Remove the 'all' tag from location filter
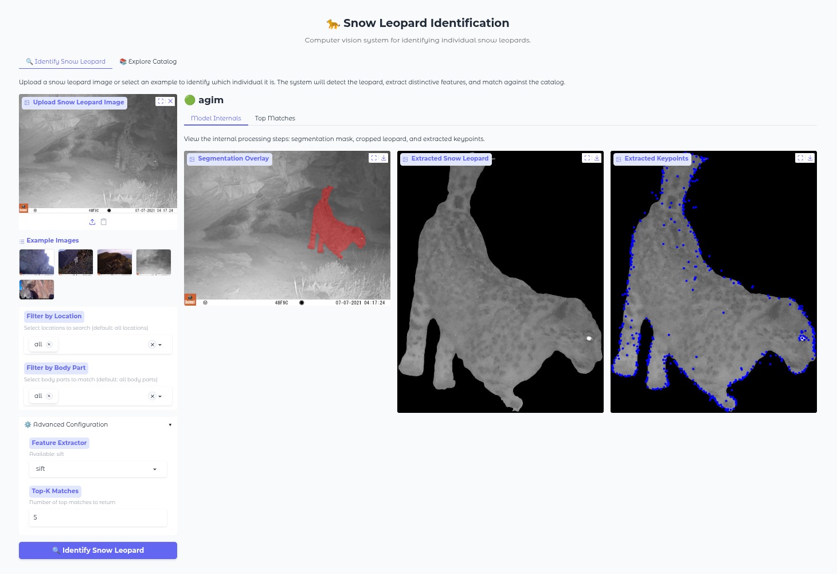 coord(49,345)
